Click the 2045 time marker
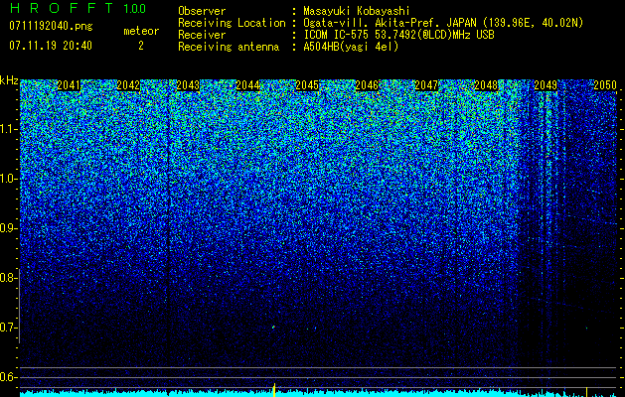The height and width of the screenshot is (397, 625). click(307, 85)
